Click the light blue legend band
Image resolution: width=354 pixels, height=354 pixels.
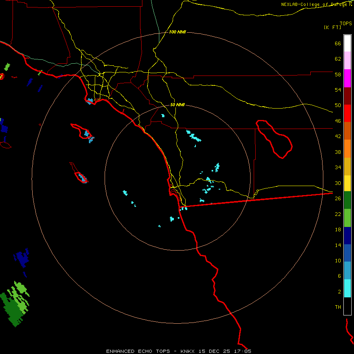click(x=347, y=271)
